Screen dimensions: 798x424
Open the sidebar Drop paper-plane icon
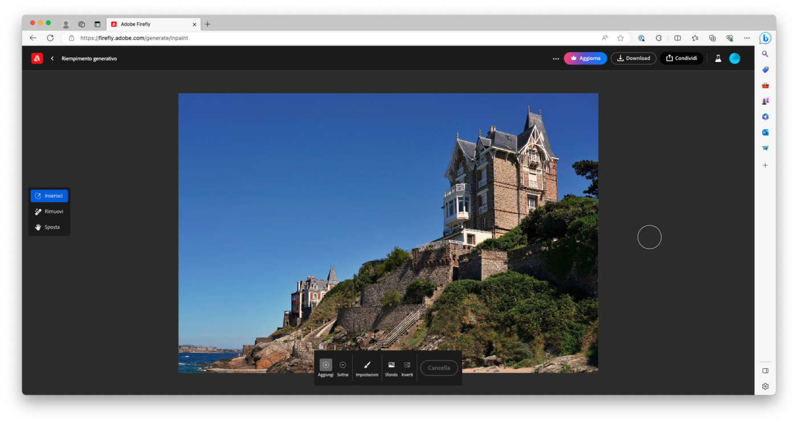pyautogui.click(x=765, y=148)
